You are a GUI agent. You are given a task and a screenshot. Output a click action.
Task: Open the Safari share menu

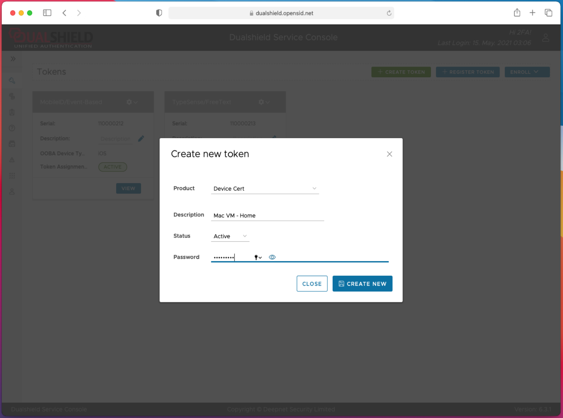click(x=517, y=13)
